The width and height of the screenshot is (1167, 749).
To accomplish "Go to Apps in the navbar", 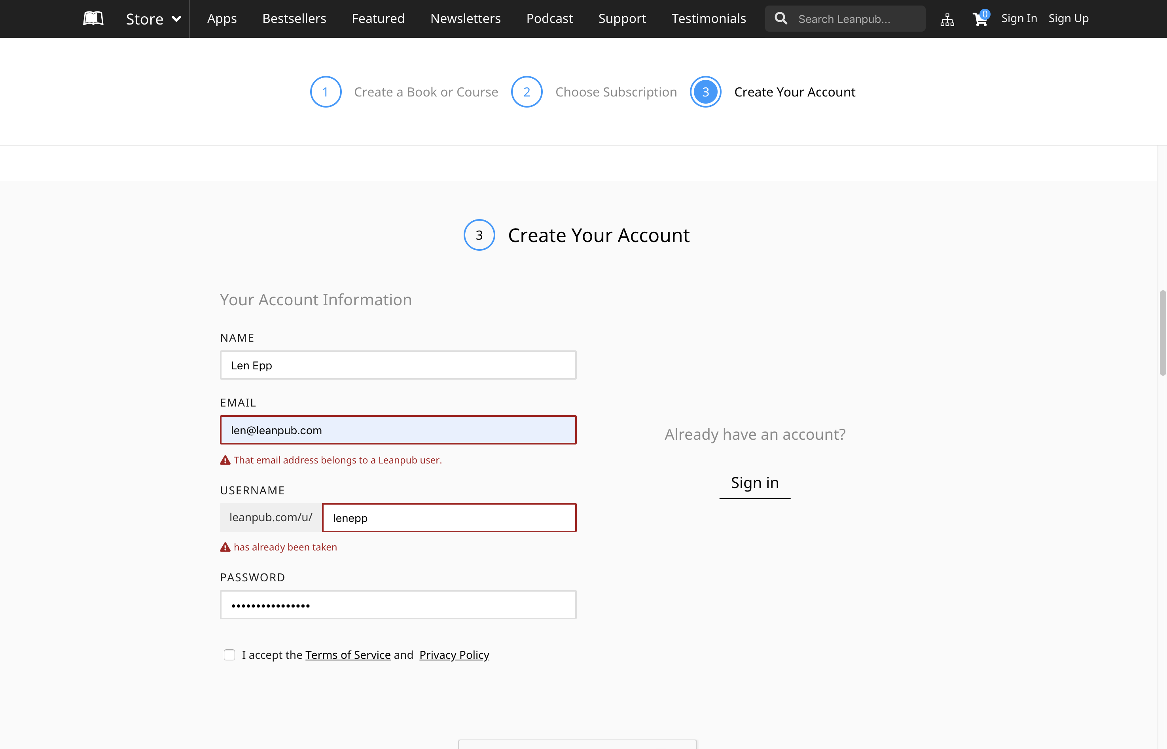I will click(x=222, y=19).
